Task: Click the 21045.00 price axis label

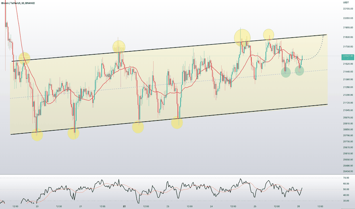Action: click(x=348, y=110)
